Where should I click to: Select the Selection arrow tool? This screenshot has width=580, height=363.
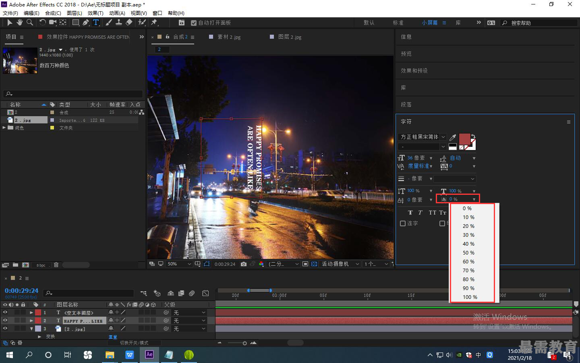coord(10,23)
